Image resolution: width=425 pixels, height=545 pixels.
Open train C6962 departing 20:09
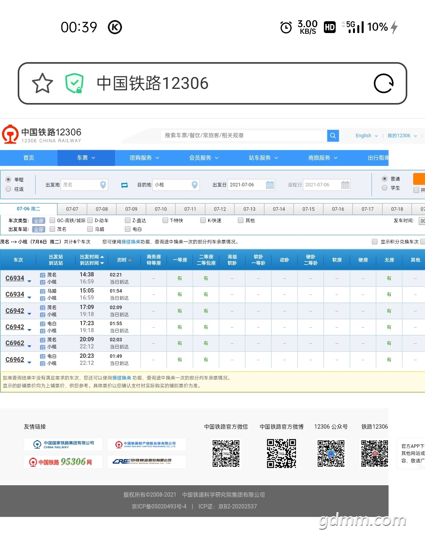click(x=15, y=343)
